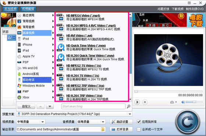Play the preview video
Image resolution: width=206 pixels, height=136 pixels.
(137, 102)
